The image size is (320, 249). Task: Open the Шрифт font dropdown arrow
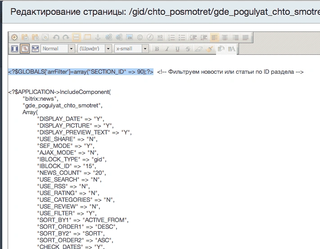tap(108, 49)
